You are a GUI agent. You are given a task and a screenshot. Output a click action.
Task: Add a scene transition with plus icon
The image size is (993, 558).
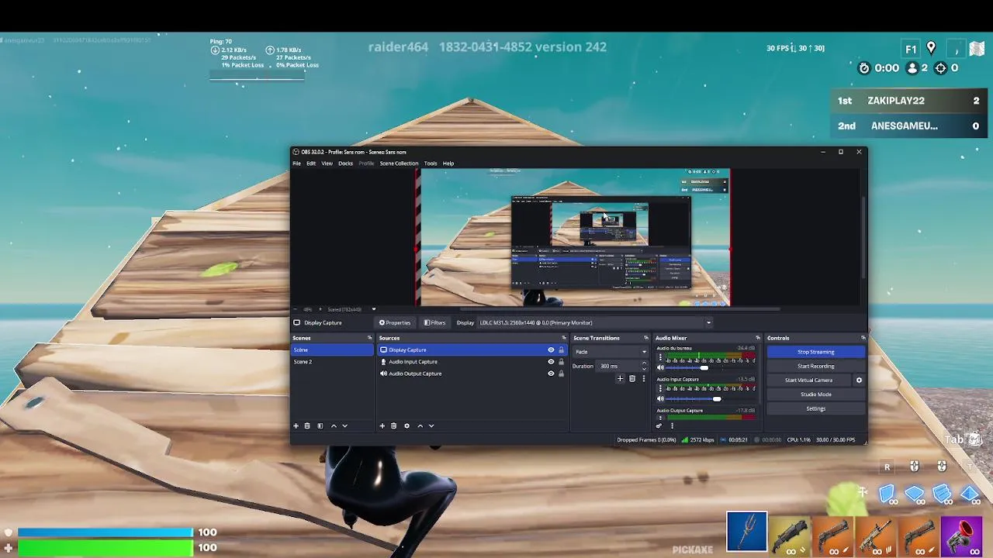(x=620, y=379)
